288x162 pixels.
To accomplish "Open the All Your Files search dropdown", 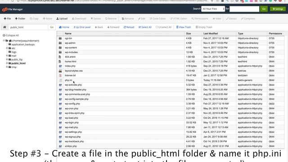I will 213,9.
